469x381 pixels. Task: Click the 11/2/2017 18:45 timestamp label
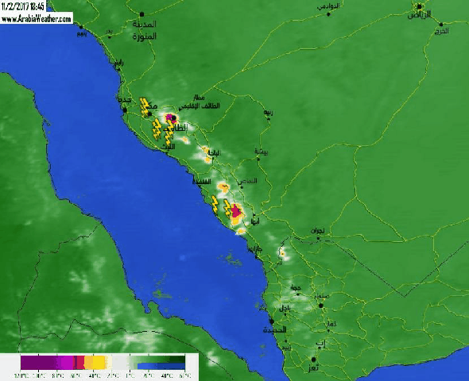tap(23, 6)
